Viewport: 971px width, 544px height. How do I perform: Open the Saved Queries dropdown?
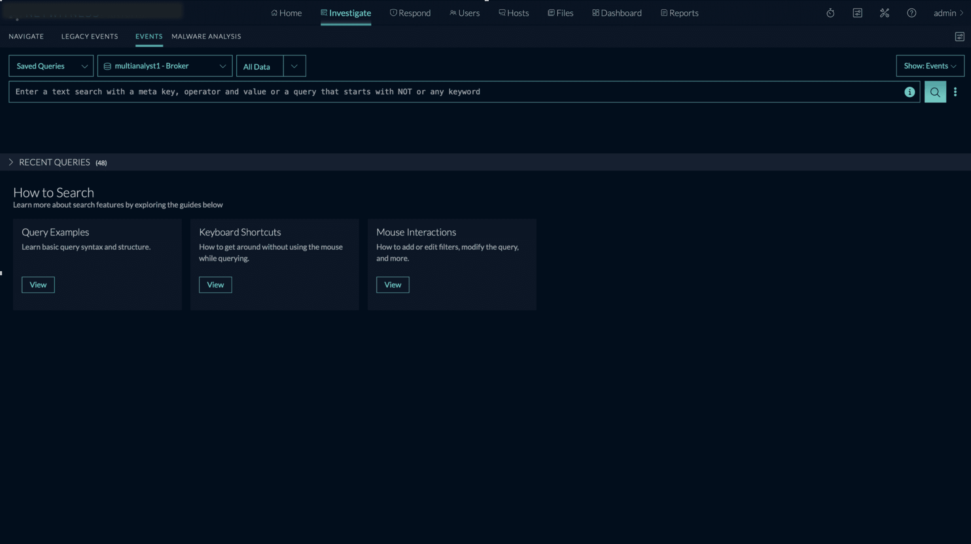pos(51,66)
